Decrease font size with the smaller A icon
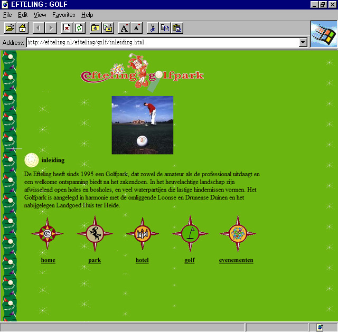The width and height of the screenshot is (338, 332). coord(136,28)
